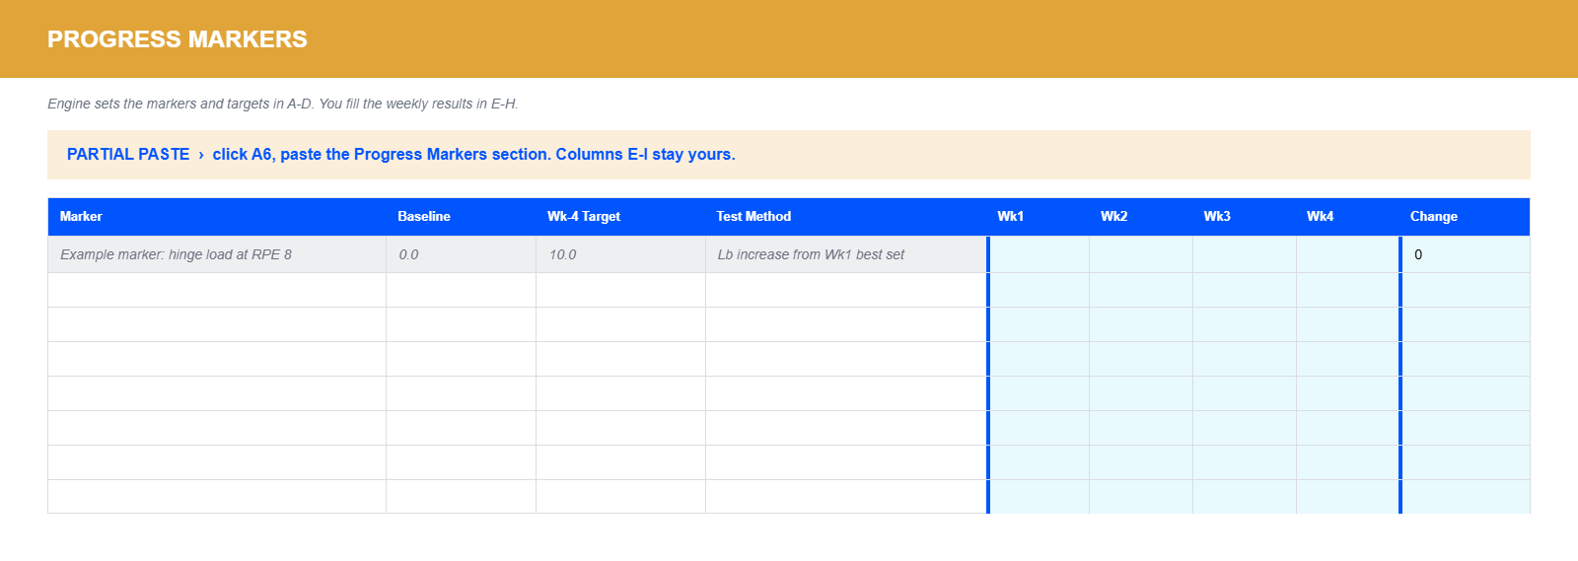Select the Change column header
Viewport: 1578px width, 561px height.
point(1466,217)
